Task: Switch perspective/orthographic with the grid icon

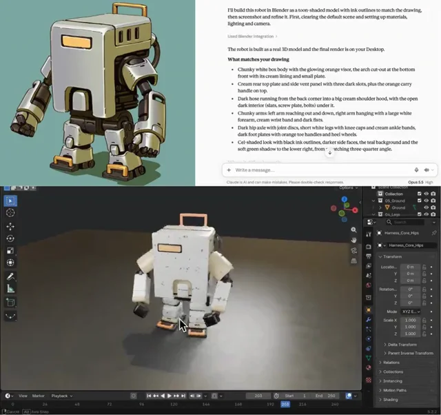Action: point(353,261)
